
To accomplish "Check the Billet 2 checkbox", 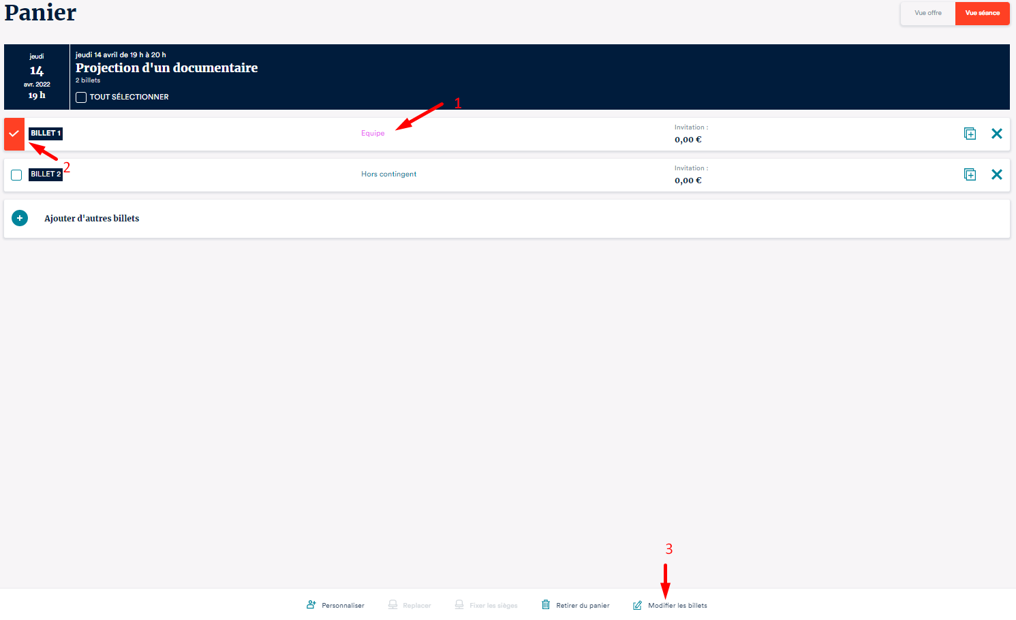I will click(16, 175).
